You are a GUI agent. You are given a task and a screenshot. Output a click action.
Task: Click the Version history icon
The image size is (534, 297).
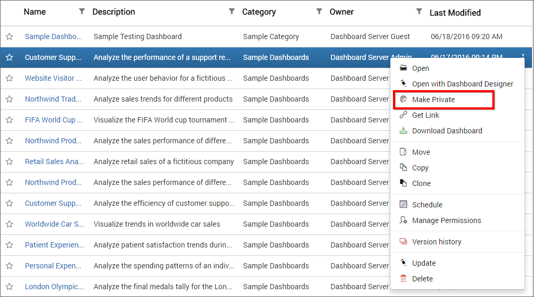[403, 241]
